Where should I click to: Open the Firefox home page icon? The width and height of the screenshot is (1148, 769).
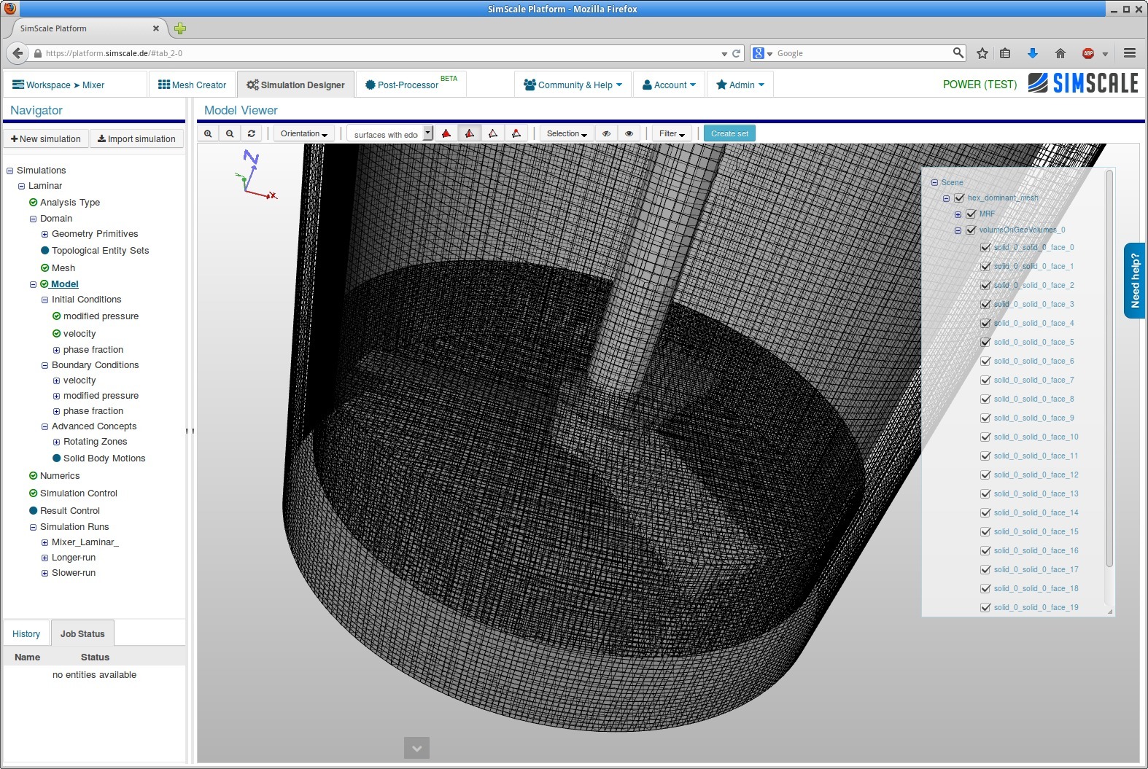pyautogui.click(x=1060, y=53)
